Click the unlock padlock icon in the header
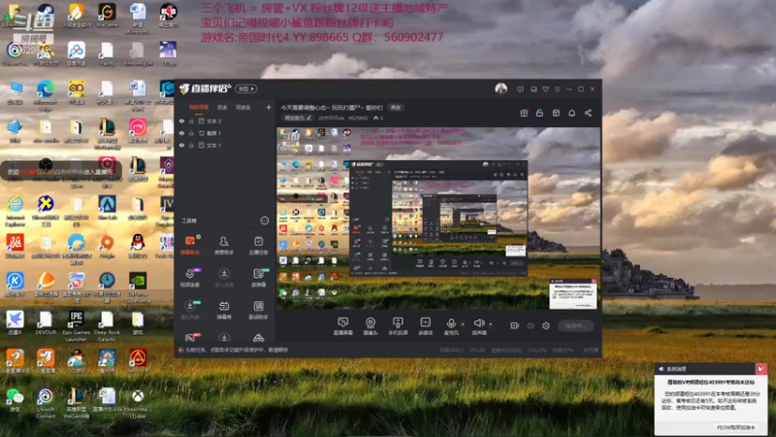776x437 pixels. click(539, 113)
